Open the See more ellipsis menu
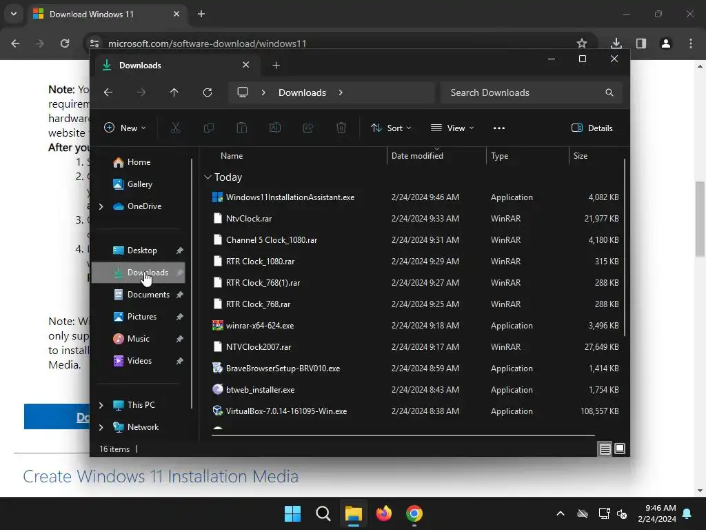The width and height of the screenshot is (706, 530). (x=499, y=128)
